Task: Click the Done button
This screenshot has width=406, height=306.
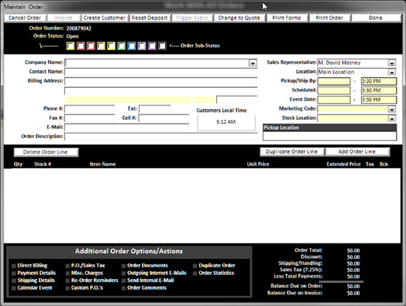Action: [375, 18]
